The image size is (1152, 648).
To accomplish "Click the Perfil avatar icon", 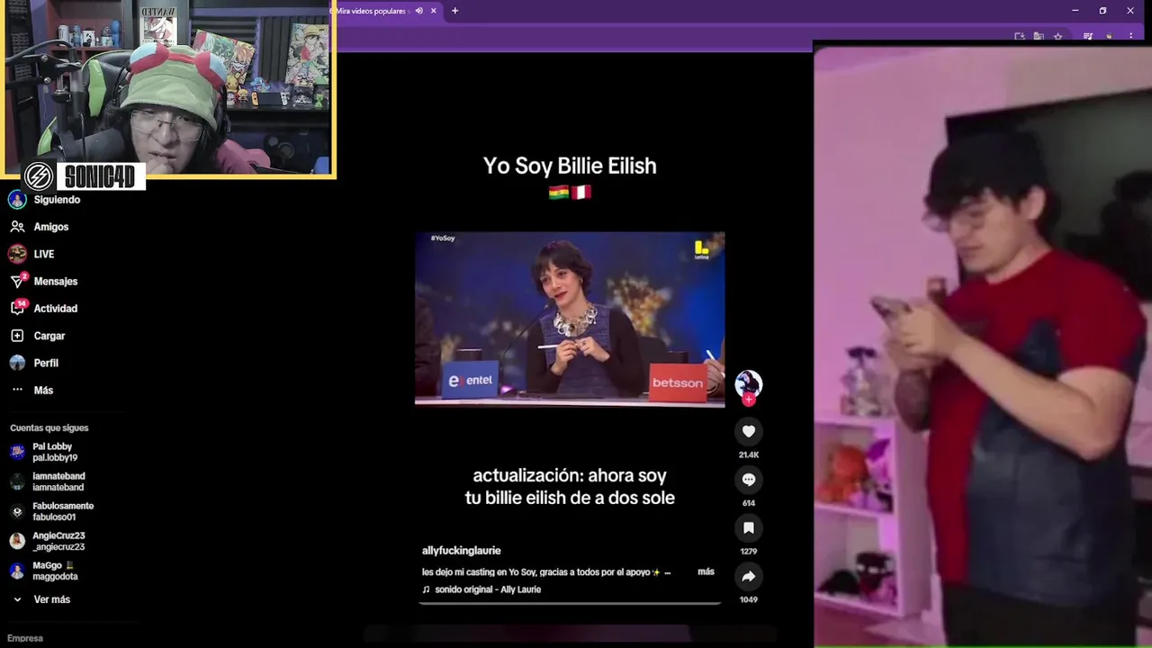I will pyautogui.click(x=17, y=363).
